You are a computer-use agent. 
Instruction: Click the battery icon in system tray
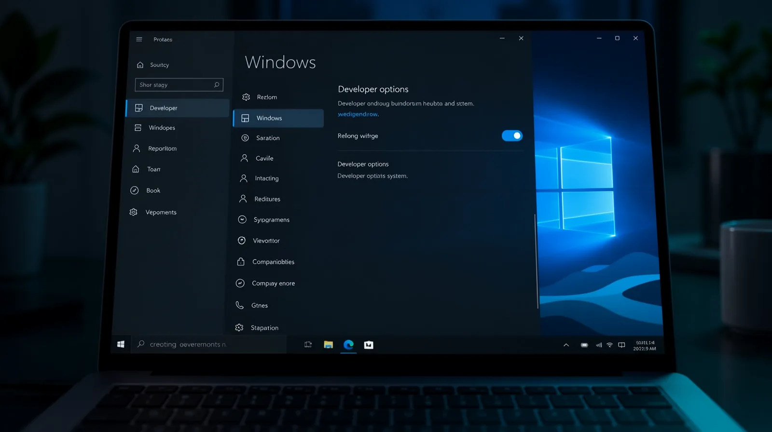[x=584, y=345]
